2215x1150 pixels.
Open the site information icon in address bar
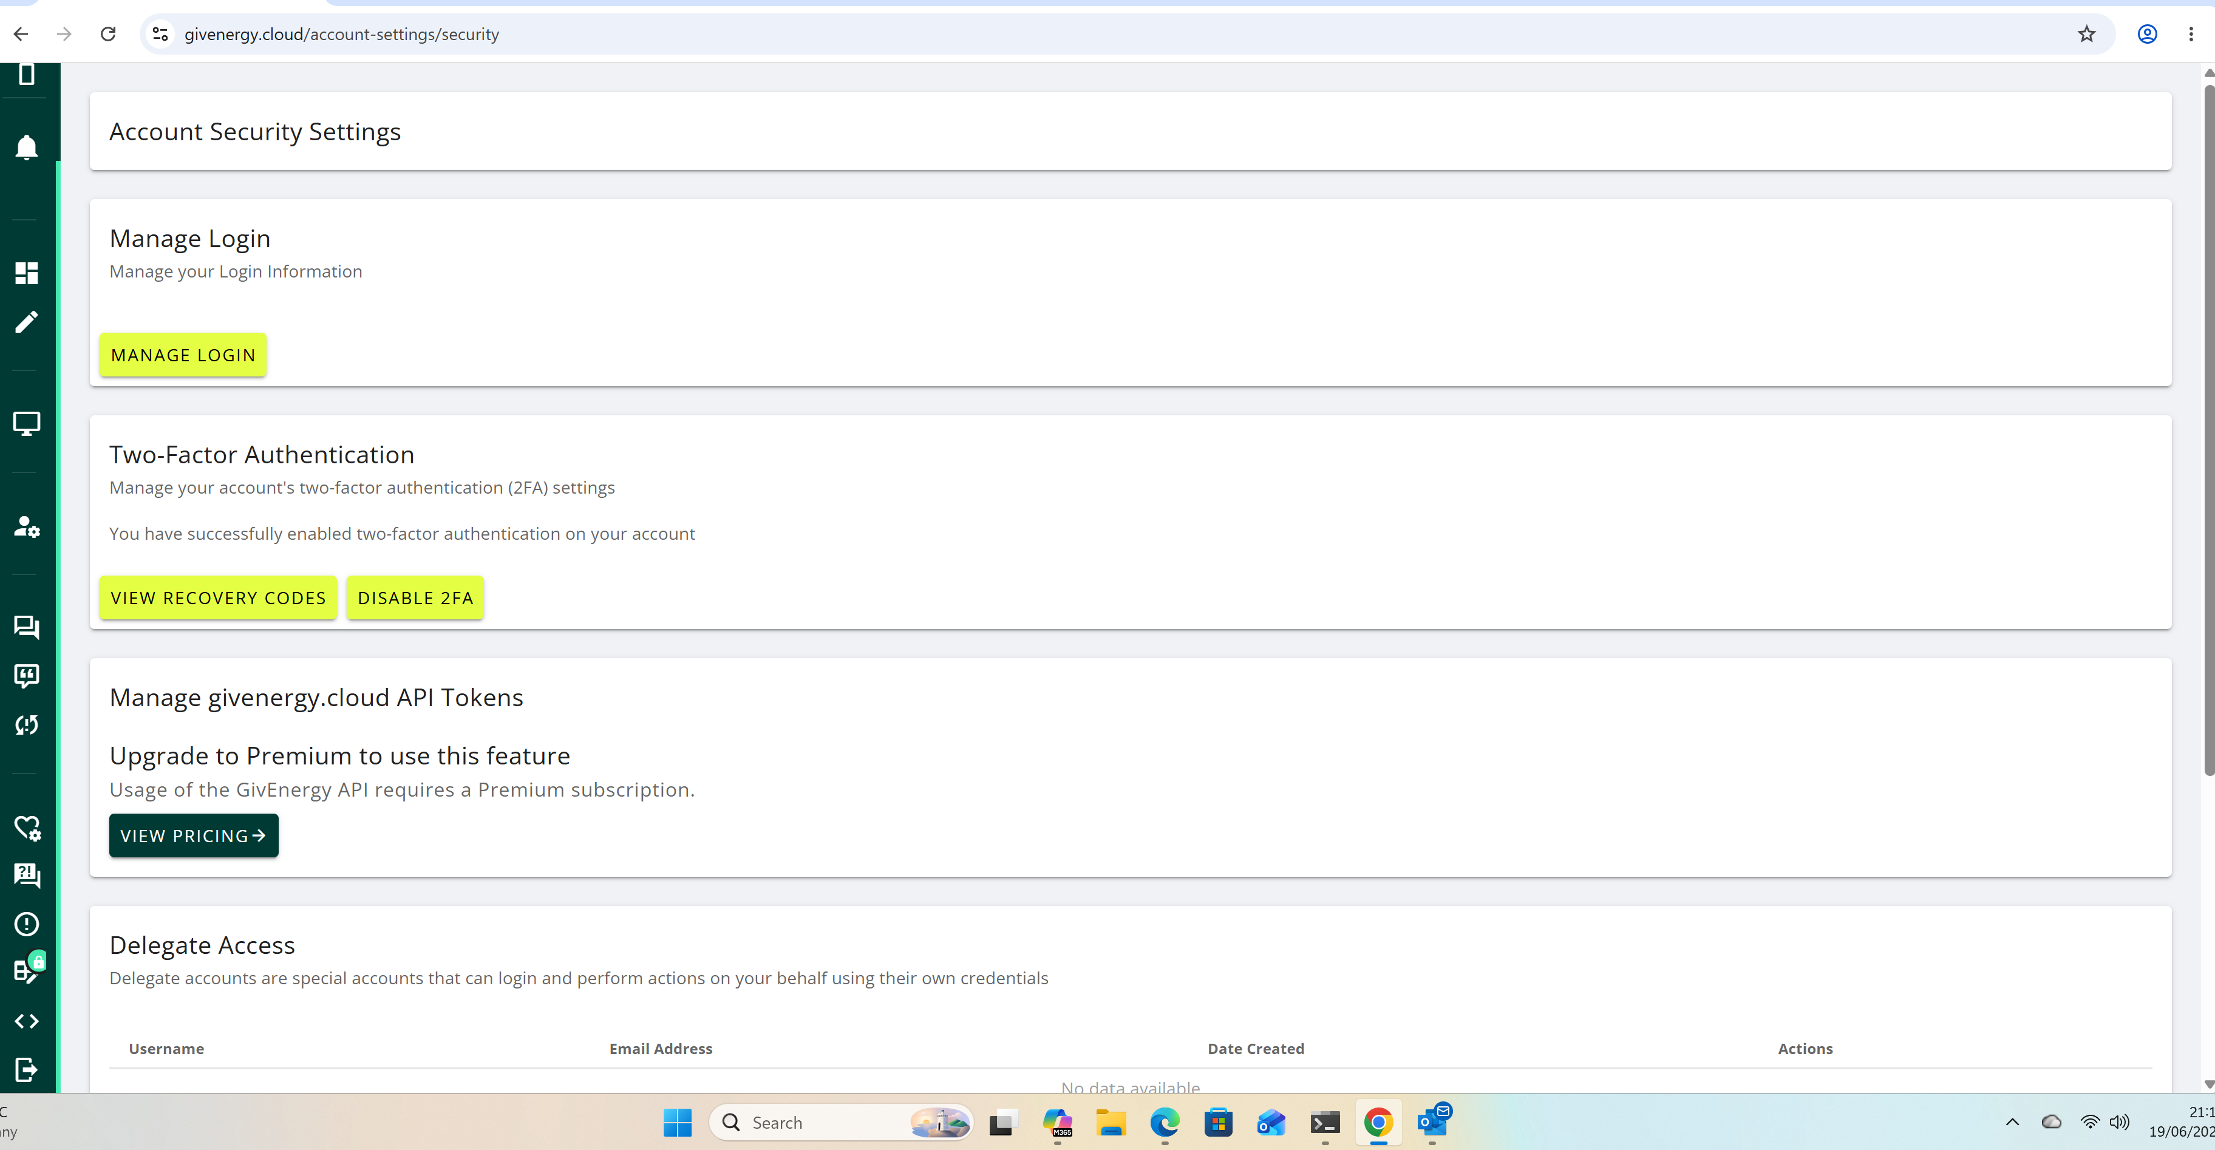(x=160, y=35)
